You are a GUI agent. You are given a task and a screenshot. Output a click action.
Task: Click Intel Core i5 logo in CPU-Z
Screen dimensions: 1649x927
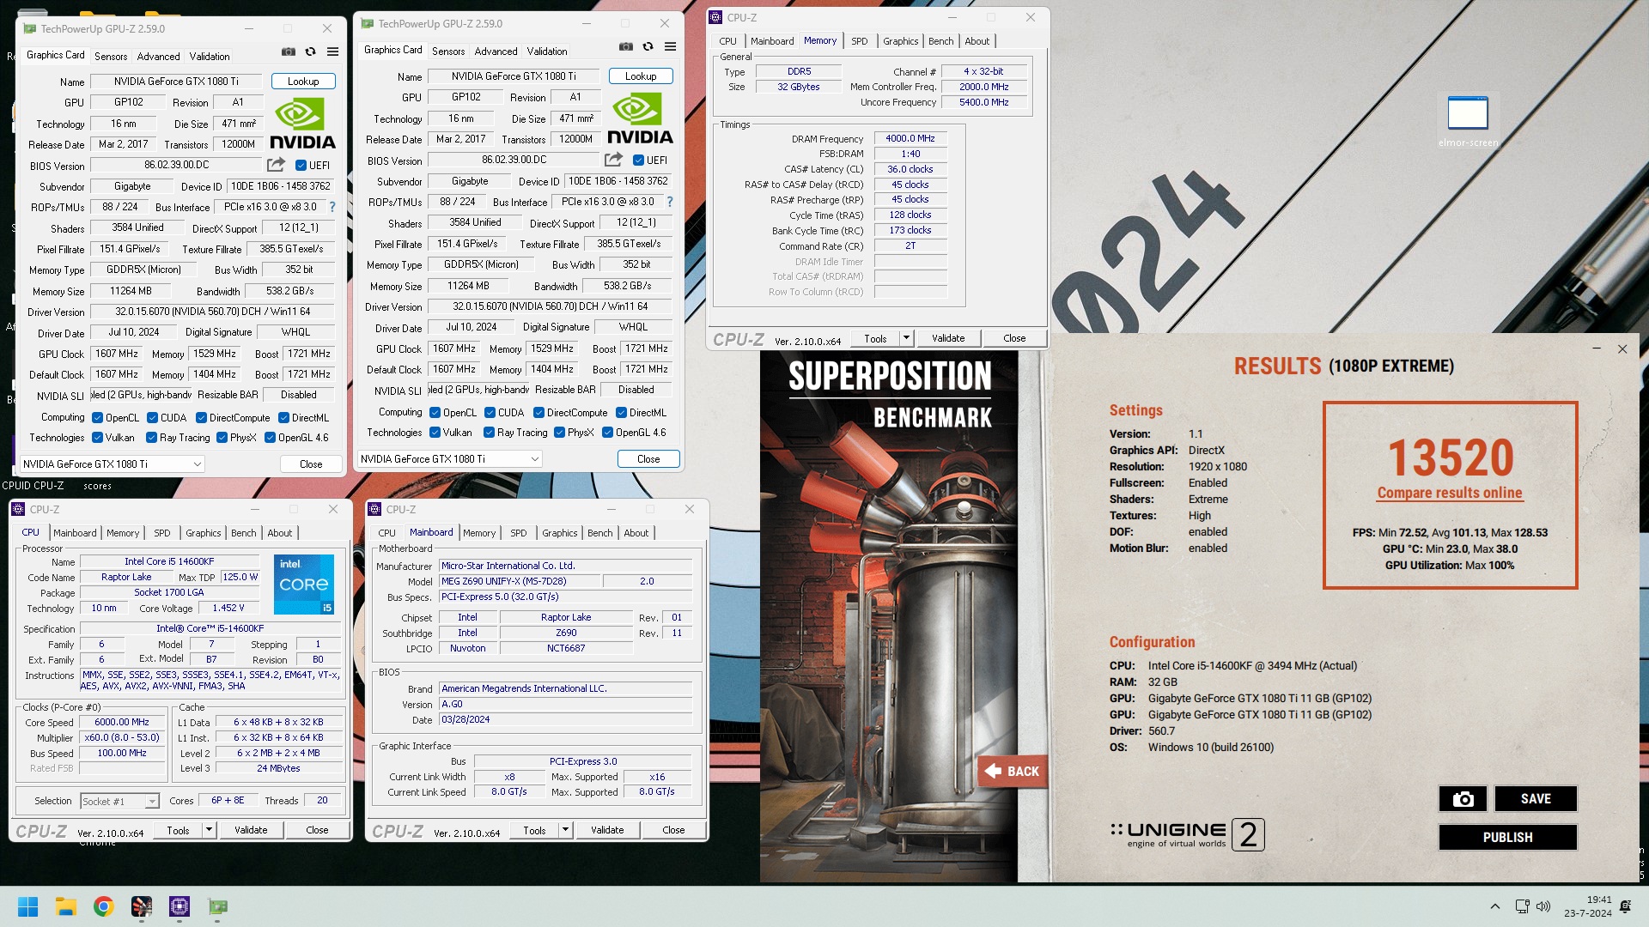[304, 585]
